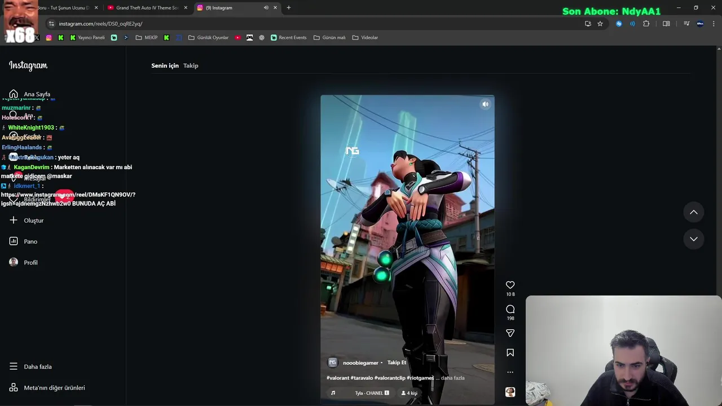Go to next reel with the down arrow
The height and width of the screenshot is (406, 722).
pyautogui.click(x=694, y=239)
